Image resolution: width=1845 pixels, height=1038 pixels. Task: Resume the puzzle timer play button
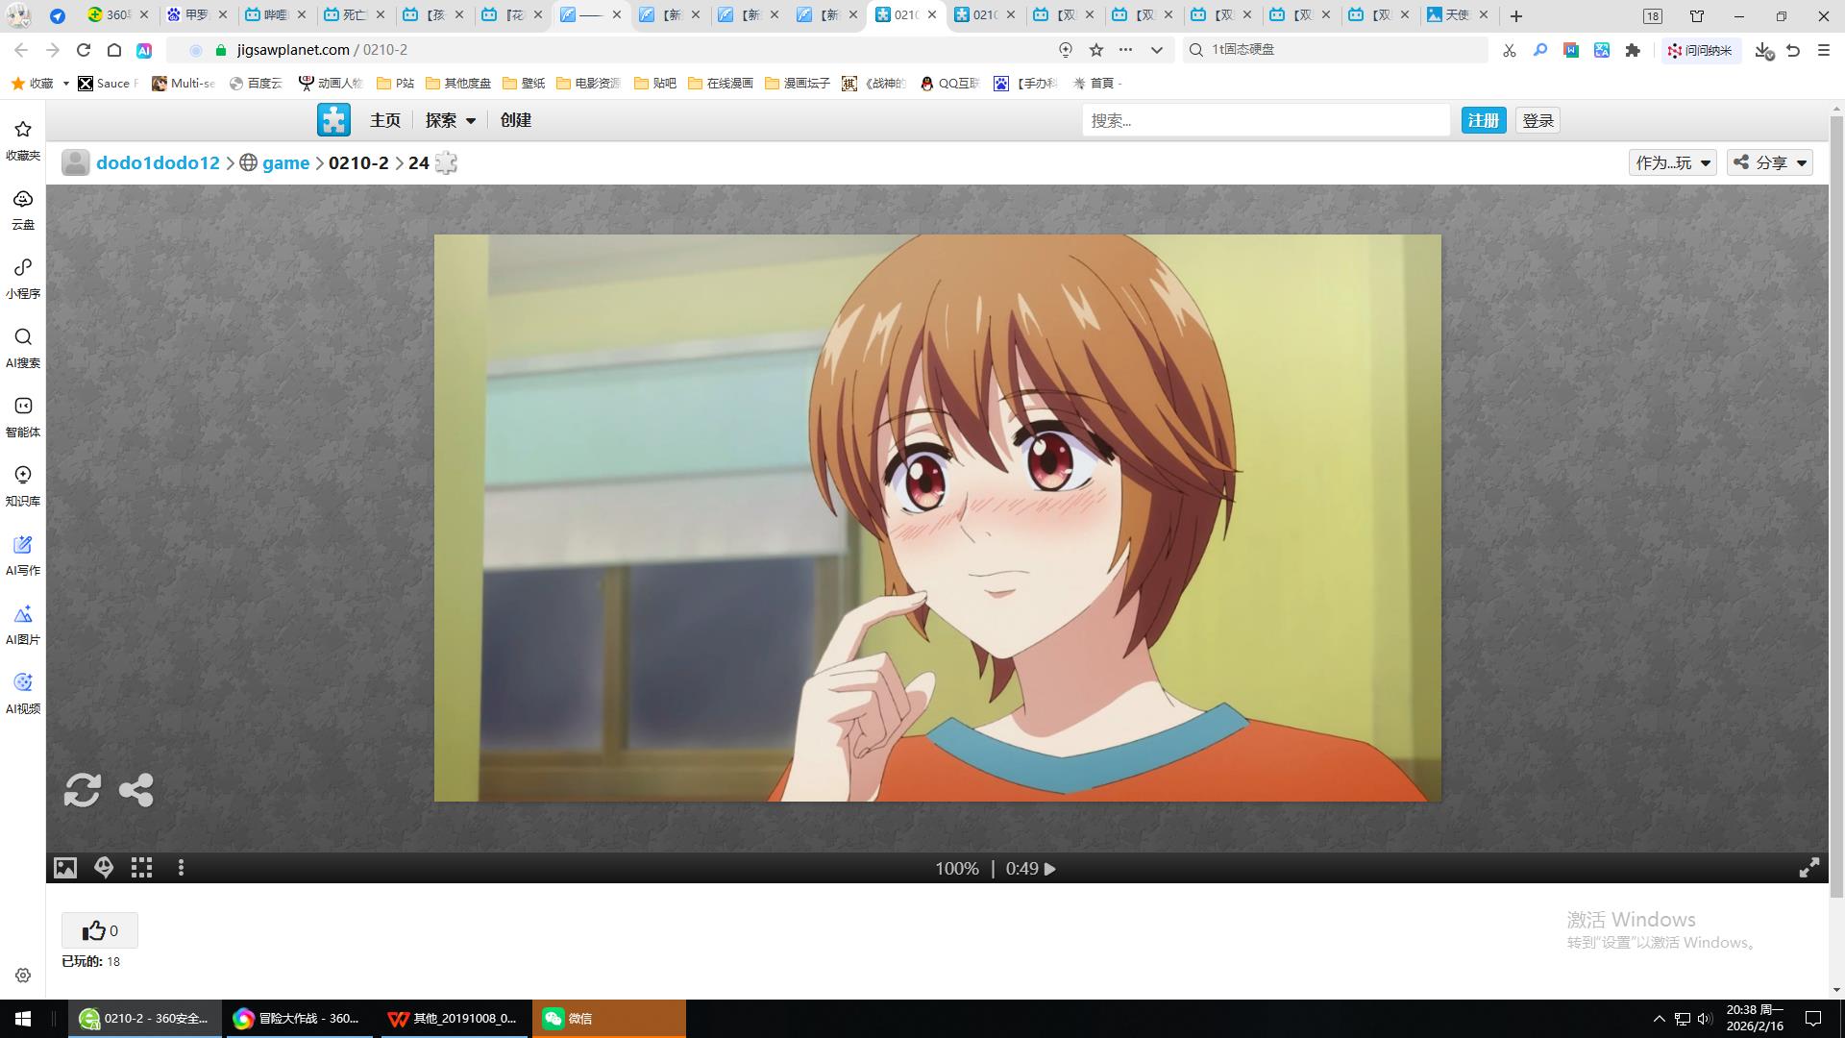click(1050, 869)
